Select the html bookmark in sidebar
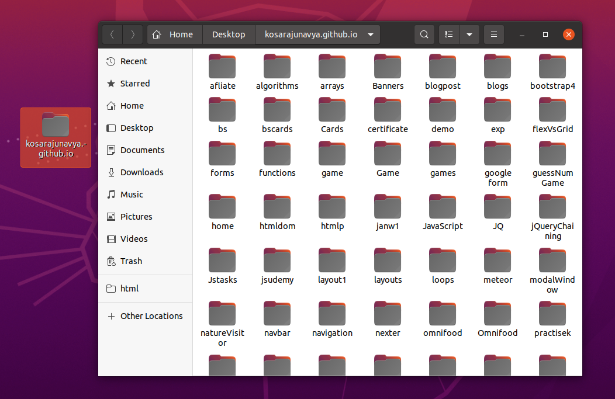 pos(129,288)
